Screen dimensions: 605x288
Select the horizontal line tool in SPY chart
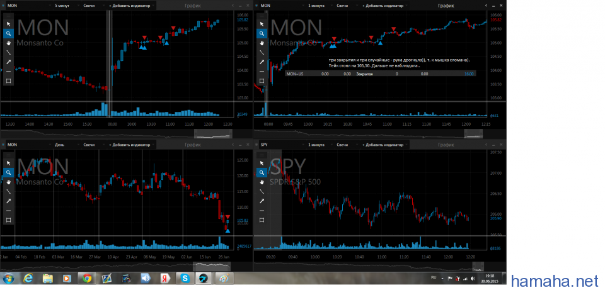tap(262, 211)
